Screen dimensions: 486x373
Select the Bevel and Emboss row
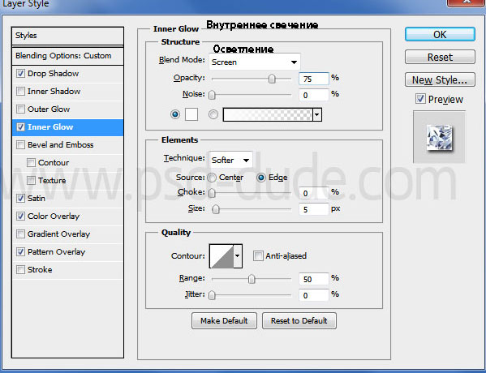pyautogui.click(x=67, y=145)
